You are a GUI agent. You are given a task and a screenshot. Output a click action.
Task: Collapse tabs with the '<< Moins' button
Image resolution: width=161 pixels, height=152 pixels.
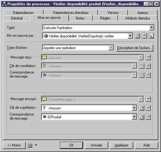coord(14,145)
